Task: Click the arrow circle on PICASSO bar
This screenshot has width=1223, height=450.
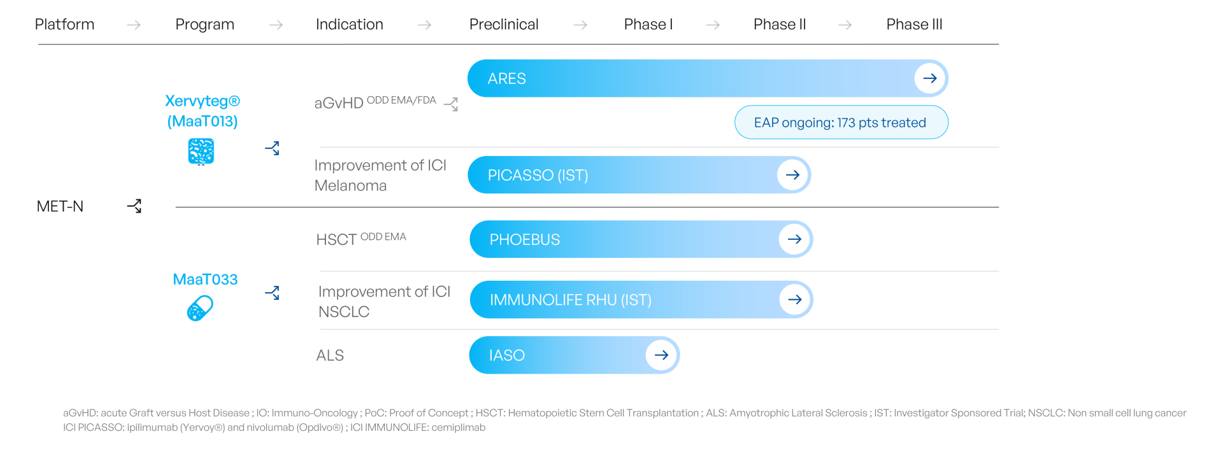Action: coord(792,175)
